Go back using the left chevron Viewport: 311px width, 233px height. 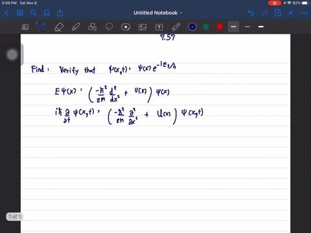click(6, 13)
